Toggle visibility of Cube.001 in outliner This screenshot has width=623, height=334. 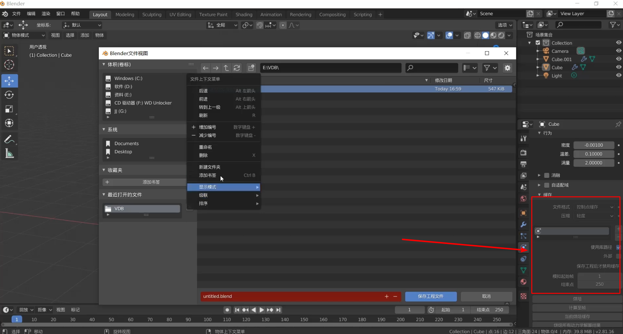(x=619, y=59)
